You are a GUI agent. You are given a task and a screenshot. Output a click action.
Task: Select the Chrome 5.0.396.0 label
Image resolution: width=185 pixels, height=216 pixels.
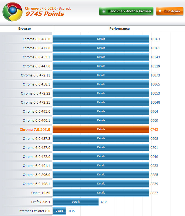point(37,175)
